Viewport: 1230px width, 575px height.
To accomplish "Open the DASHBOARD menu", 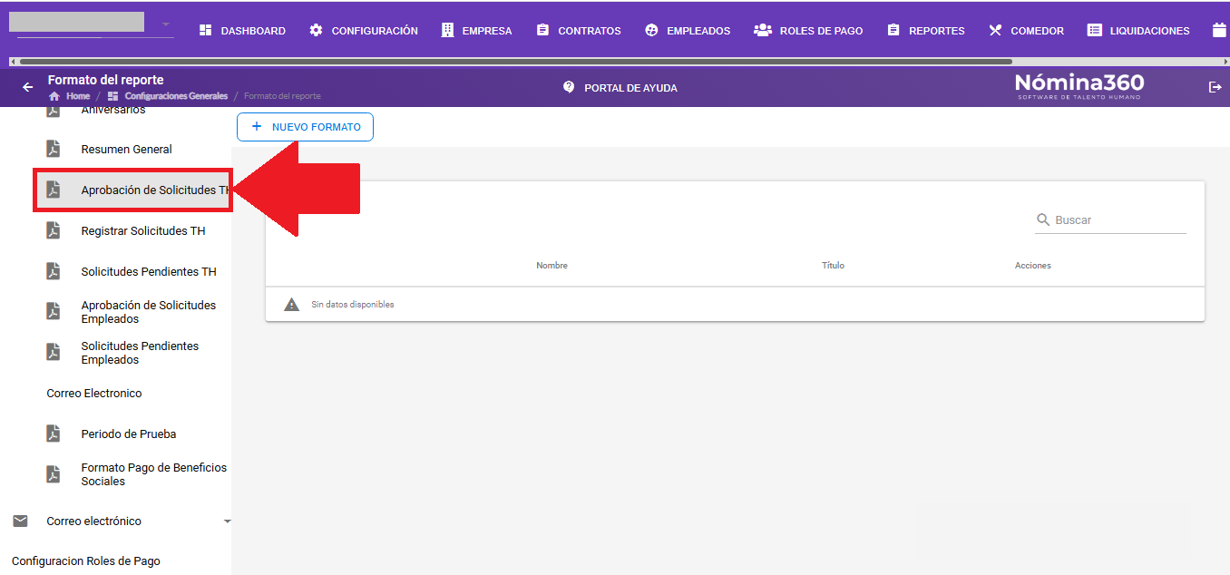I will [242, 31].
